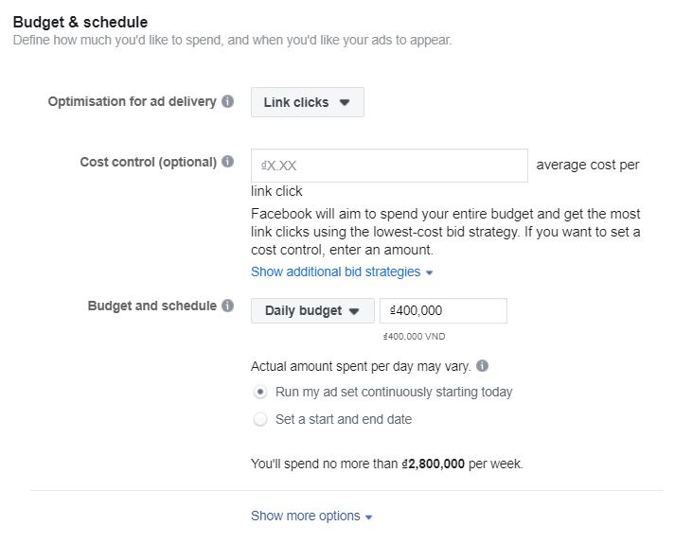
Task: Click info icon beside Optimisation for ad delivery
Action: (x=228, y=101)
